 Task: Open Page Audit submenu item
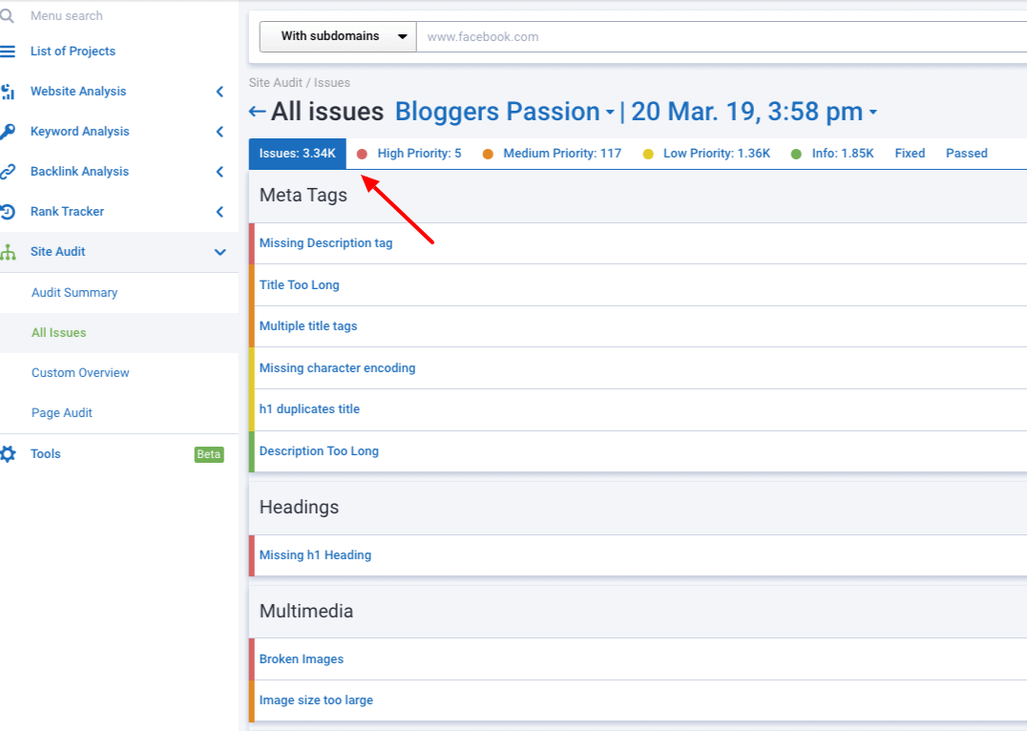tap(62, 412)
